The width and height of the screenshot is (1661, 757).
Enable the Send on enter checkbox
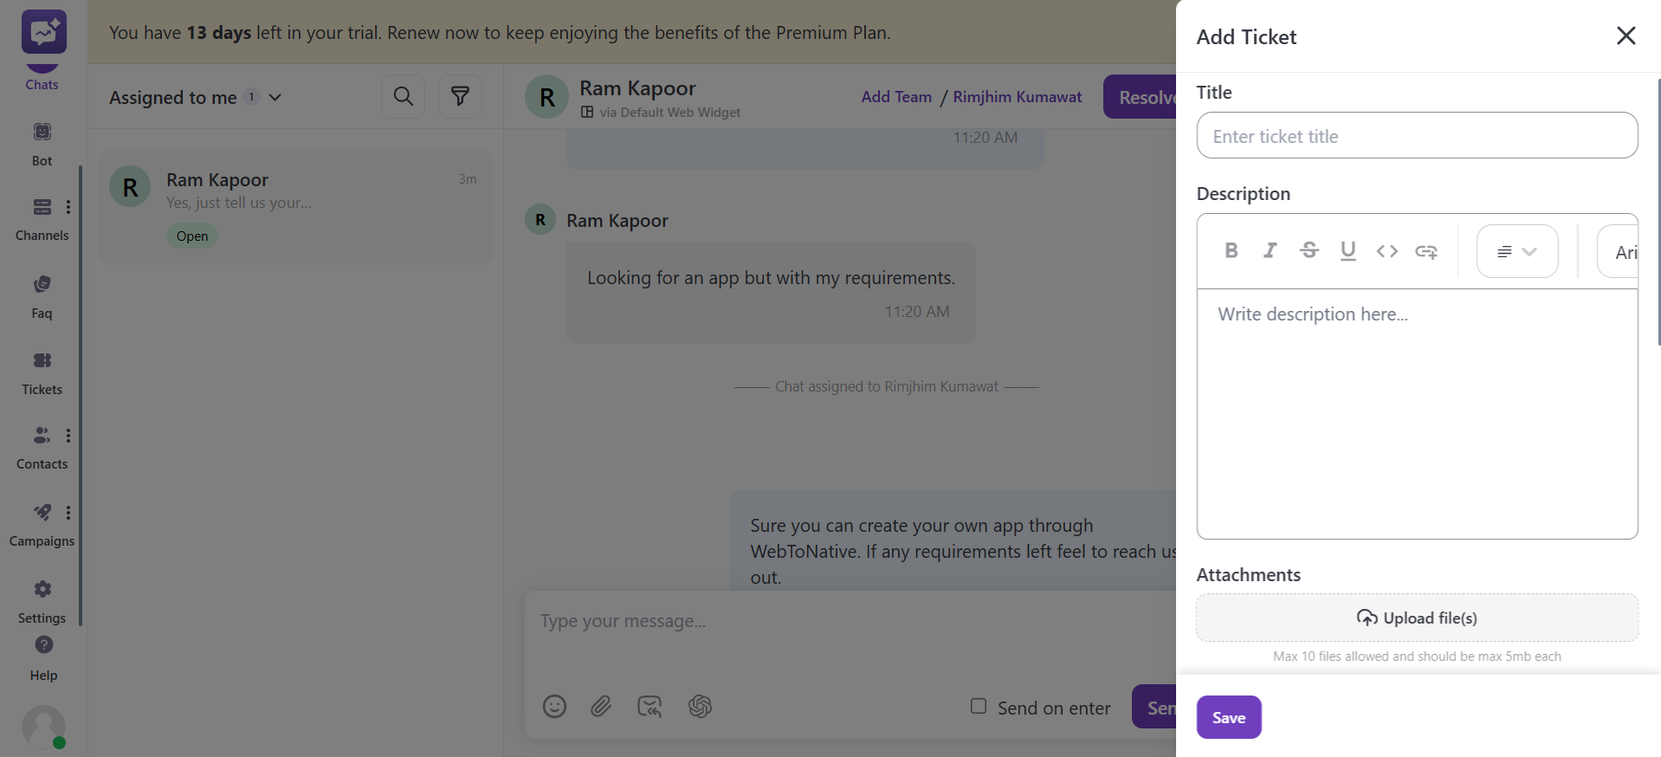[979, 707]
